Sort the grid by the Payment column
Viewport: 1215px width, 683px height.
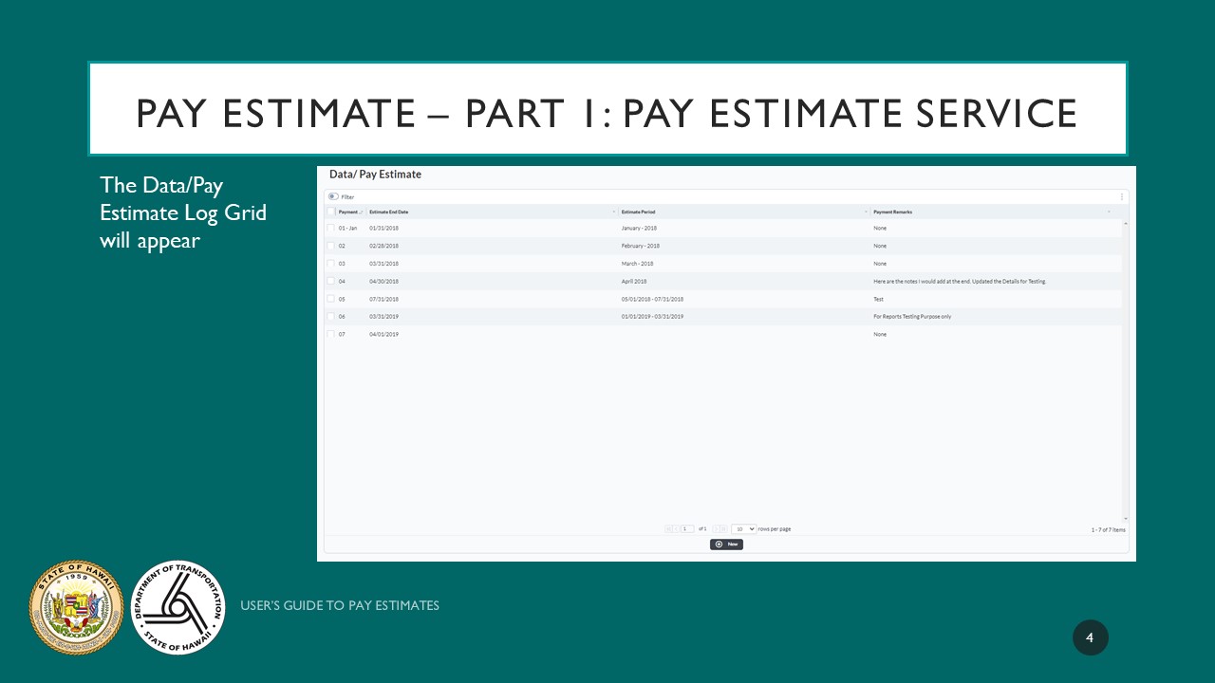click(x=348, y=212)
